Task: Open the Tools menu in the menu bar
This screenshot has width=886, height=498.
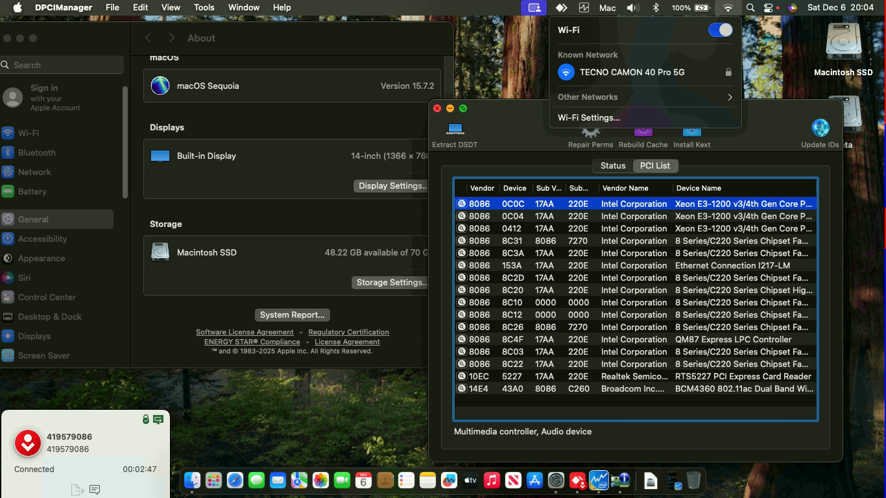Action: (x=204, y=8)
